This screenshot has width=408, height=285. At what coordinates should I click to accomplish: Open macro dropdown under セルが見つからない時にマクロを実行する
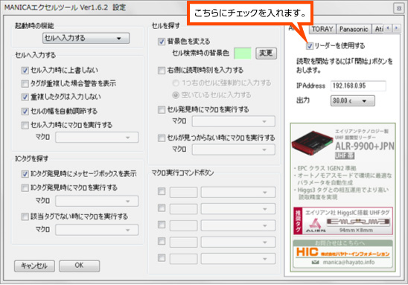(x=233, y=150)
